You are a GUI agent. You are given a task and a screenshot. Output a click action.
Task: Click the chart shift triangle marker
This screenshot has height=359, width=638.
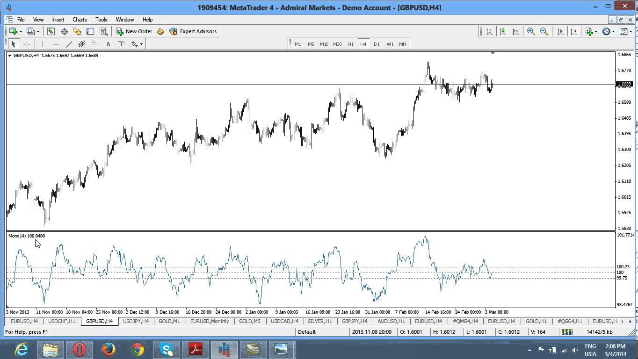coord(493,53)
